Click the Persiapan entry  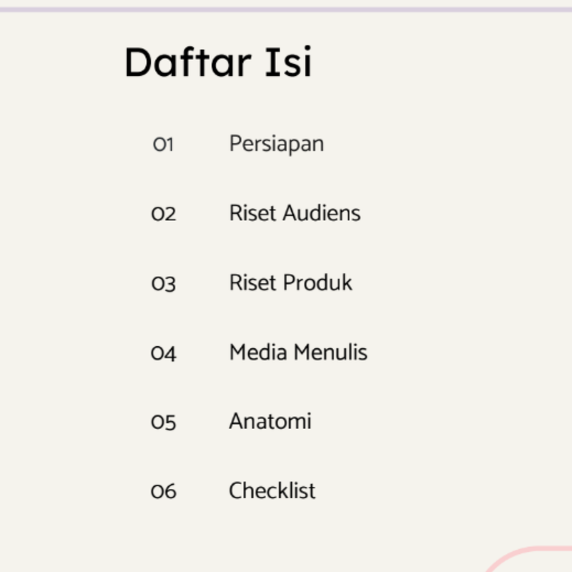(276, 144)
